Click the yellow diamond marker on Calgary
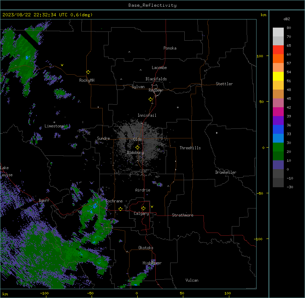This screenshot has width=305, height=298. point(144,208)
